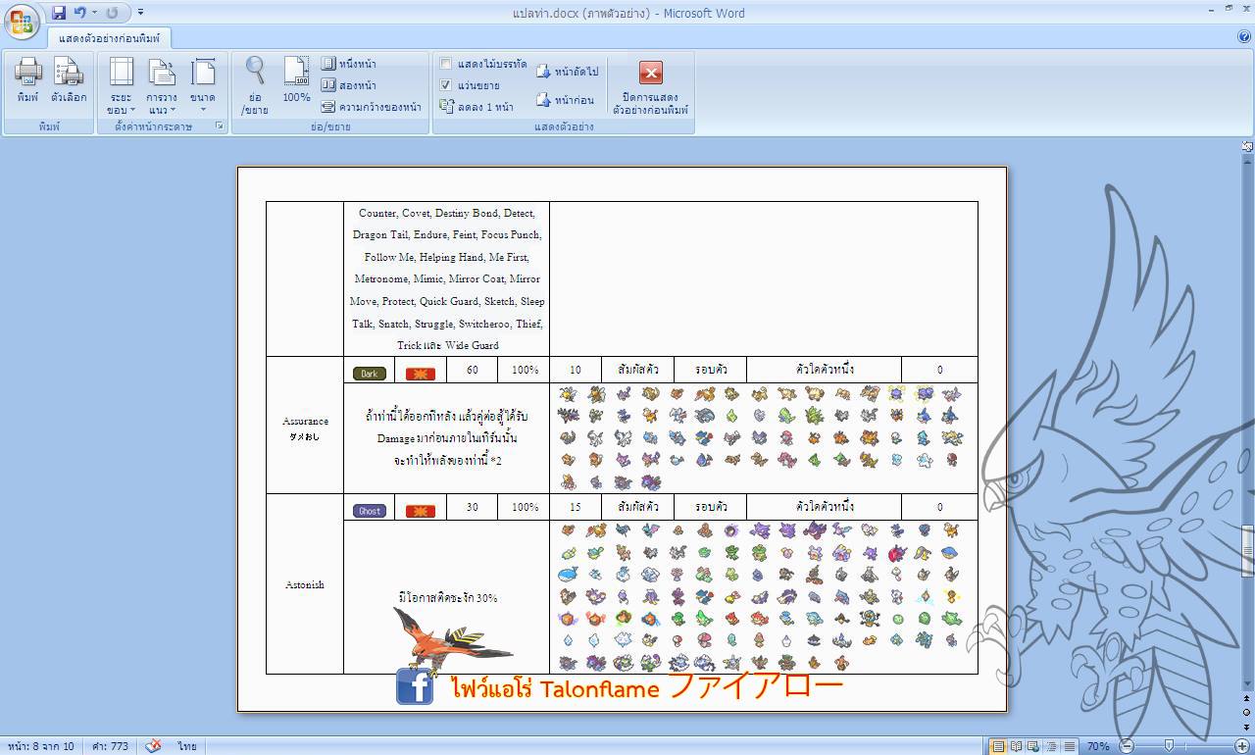Expand the Margins (ระยะขอบ) dropdown
The height and width of the screenshot is (755, 1255).
point(121,86)
